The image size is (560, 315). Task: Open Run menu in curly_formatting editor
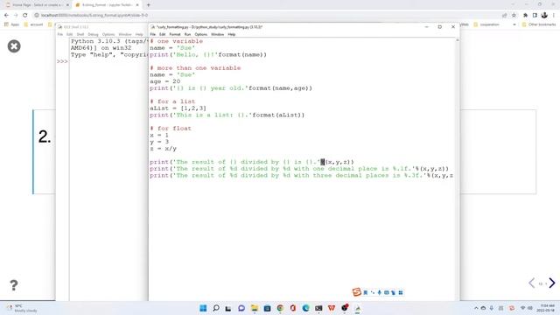pos(187,34)
